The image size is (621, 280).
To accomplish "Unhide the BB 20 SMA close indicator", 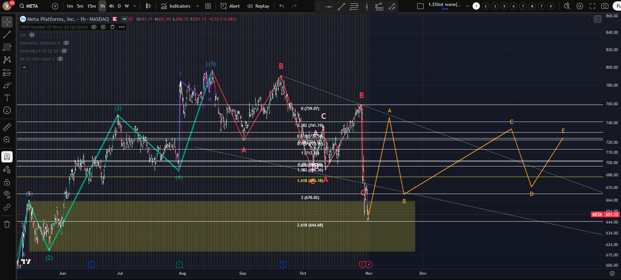I will coord(60,59).
